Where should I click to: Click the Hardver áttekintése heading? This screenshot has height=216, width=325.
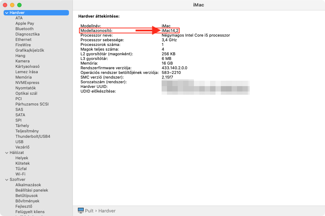tap(99, 16)
